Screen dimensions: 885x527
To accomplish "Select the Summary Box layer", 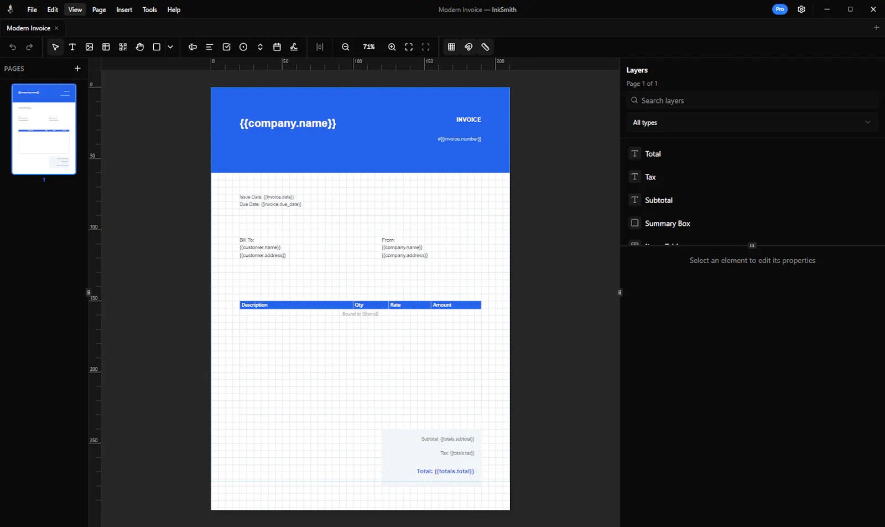I will [x=752, y=224].
